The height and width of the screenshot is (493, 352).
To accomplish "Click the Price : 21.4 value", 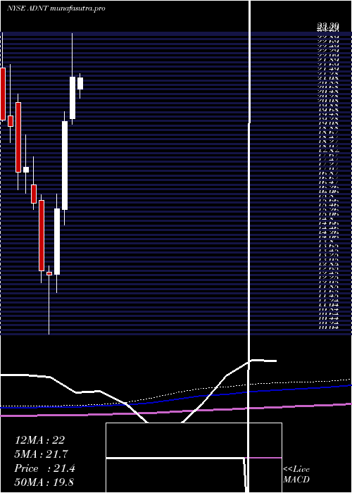I will click(44, 468).
